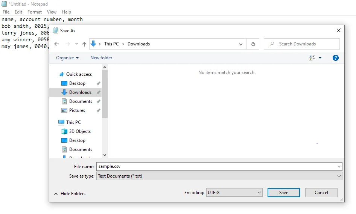356x214 pixels.
Task: Click the New folder button
Action: (x=101, y=58)
